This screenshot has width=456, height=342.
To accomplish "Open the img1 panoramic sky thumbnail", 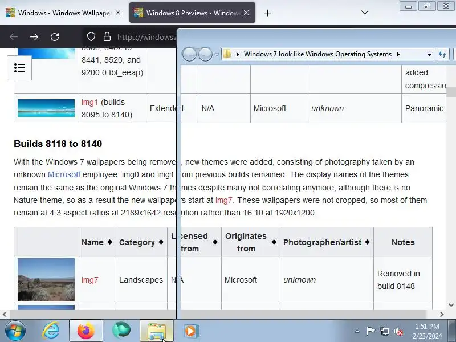I will [46, 108].
